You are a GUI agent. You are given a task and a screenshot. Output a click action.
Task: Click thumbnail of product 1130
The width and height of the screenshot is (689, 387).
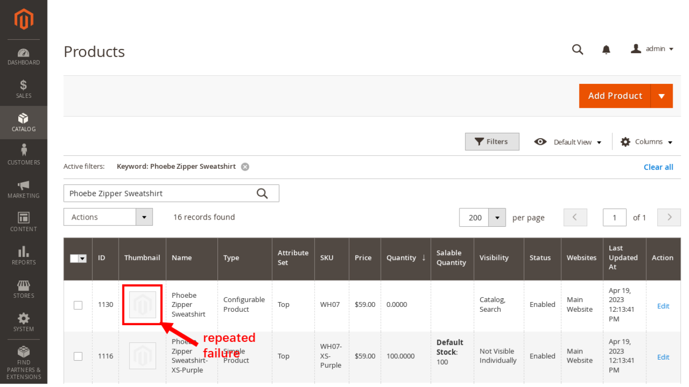coord(143,305)
